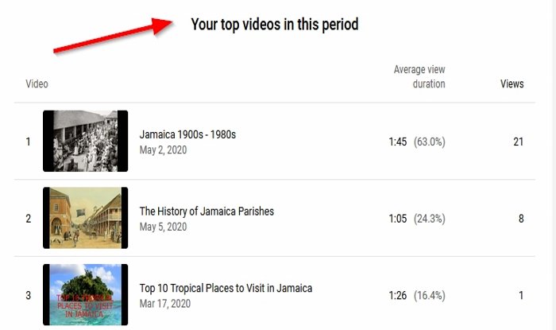Click the view count of 21

518,142
